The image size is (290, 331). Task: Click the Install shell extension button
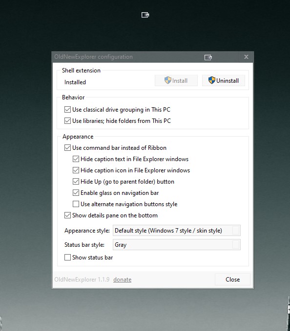click(x=176, y=80)
